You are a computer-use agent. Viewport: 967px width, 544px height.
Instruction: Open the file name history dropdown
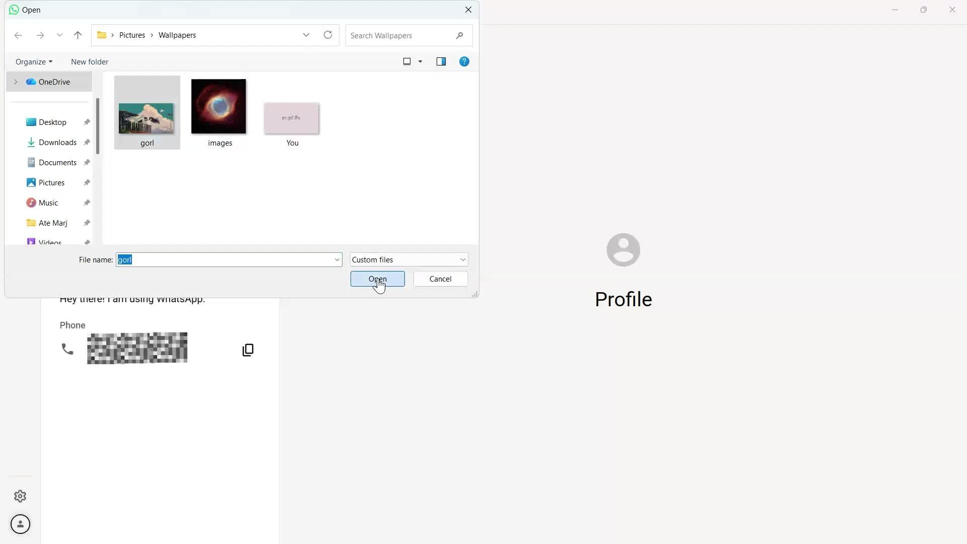[x=336, y=259]
